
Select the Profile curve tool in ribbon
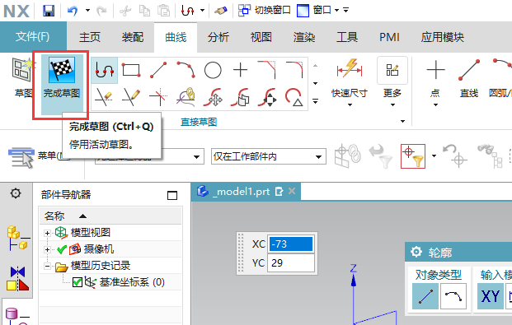tap(104, 70)
